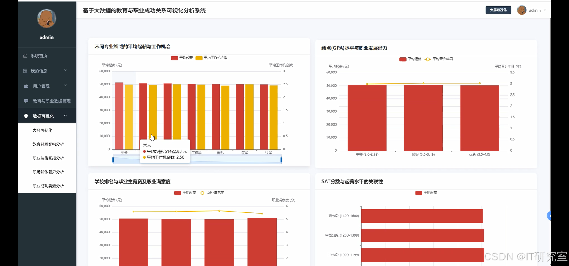
Task: Click the home icon beside 系统首页
Action: pyautogui.click(x=25, y=56)
